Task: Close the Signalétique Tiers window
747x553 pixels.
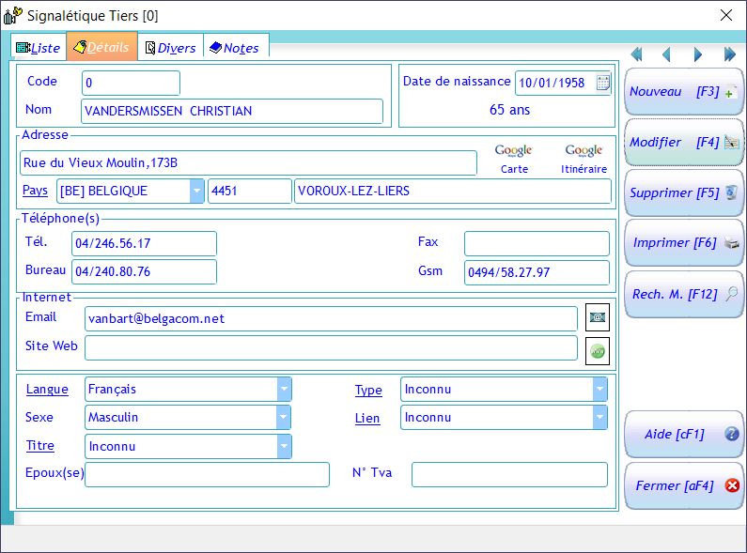Action: click(726, 15)
